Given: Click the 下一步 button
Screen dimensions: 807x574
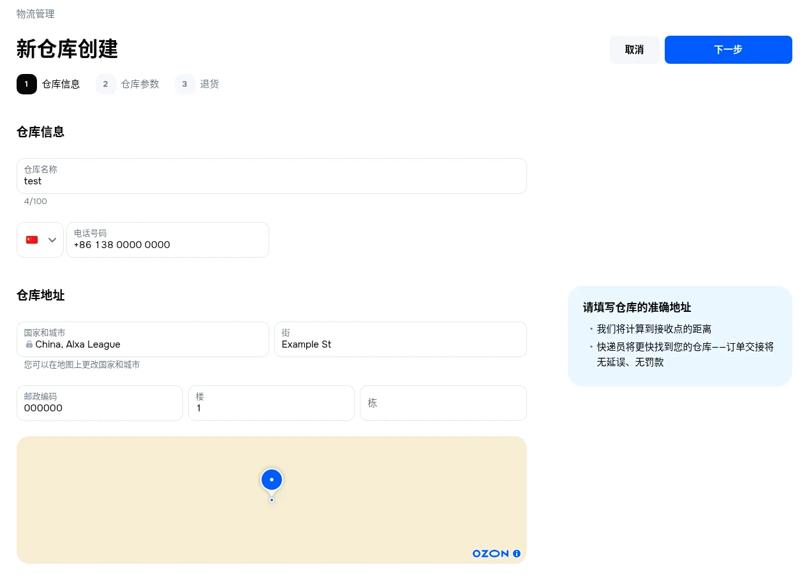Looking at the screenshot, I should tap(729, 50).
